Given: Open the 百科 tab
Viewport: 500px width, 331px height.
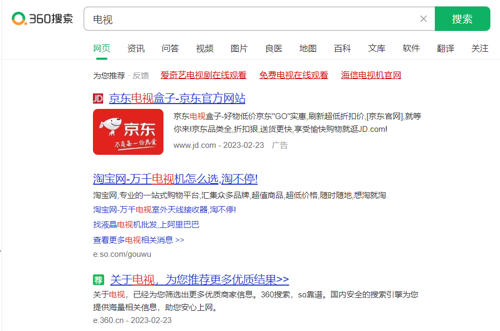Looking at the screenshot, I should point(342,48).
